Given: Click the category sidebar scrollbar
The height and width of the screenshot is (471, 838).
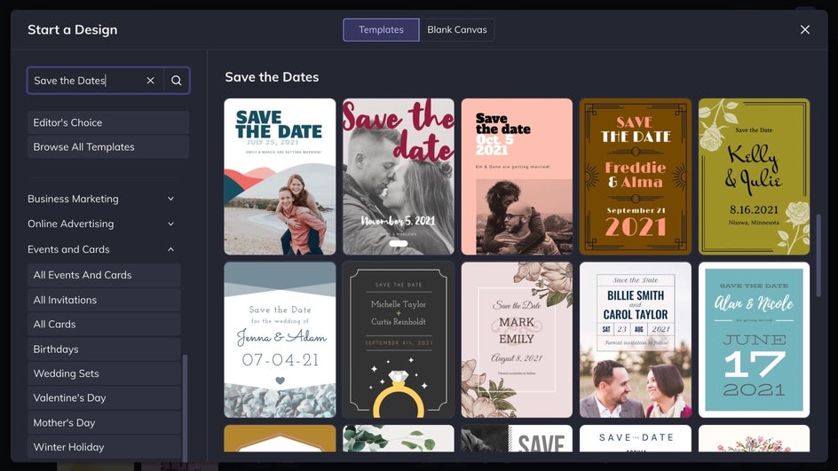Looking at the screenshot, I should tap(185, 407).
